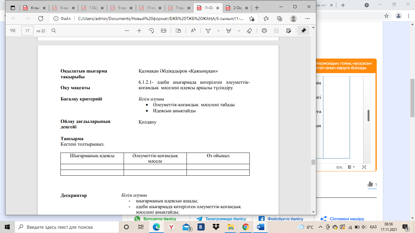The height and width of the screenshot is (233, 415).
Task: Switch to the '2 Оқу' browser tab
Action: click(x=236, y=8)
